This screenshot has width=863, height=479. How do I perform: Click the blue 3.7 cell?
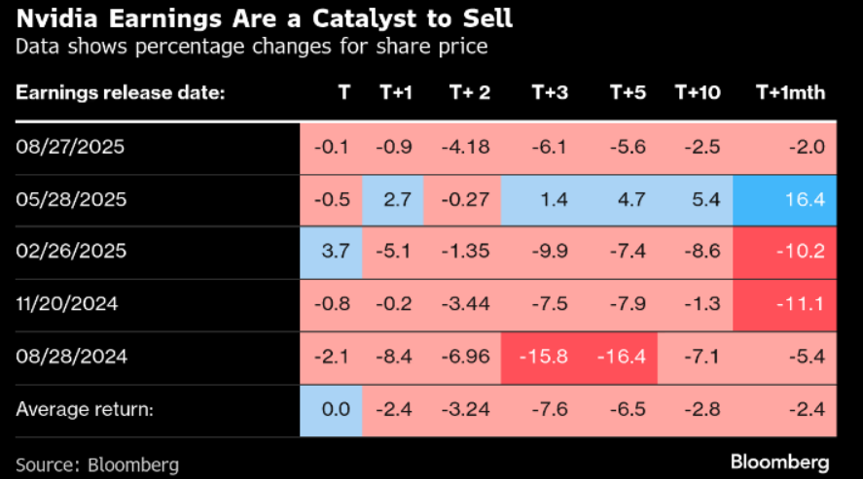tap(332, 253)
